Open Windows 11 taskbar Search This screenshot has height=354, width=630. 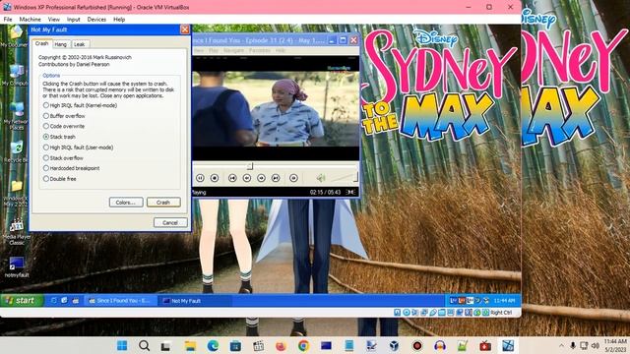(144, 345)
